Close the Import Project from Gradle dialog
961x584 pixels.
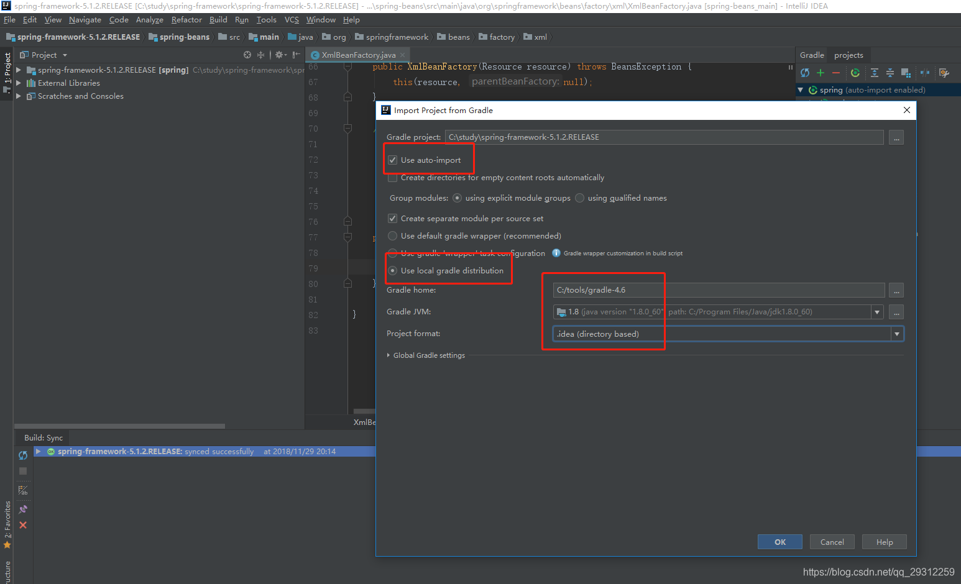click(907, 110)
